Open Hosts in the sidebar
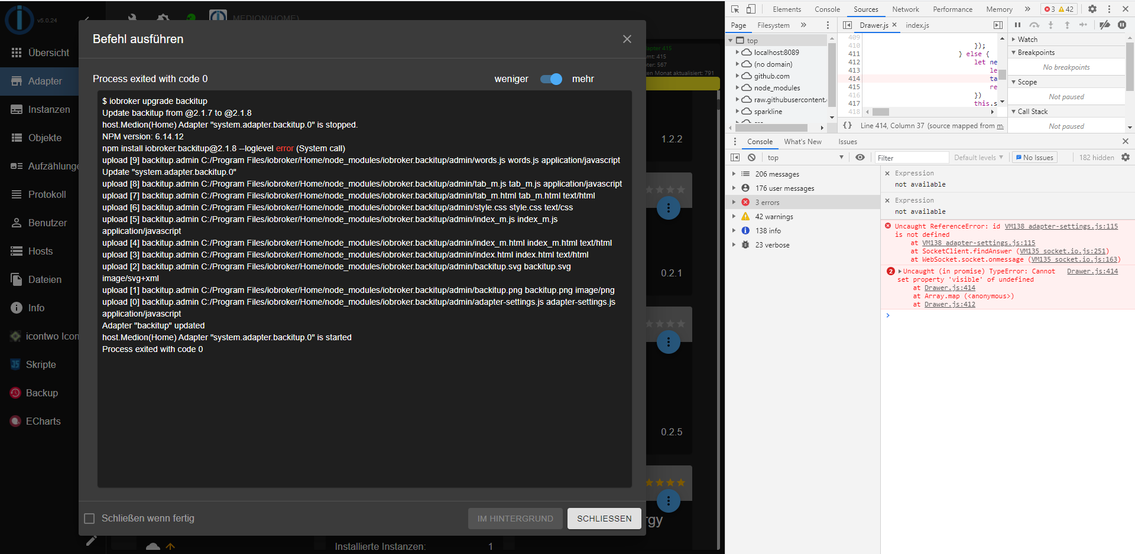Viewport: 1135px width, 554px height. pos(40,251)
